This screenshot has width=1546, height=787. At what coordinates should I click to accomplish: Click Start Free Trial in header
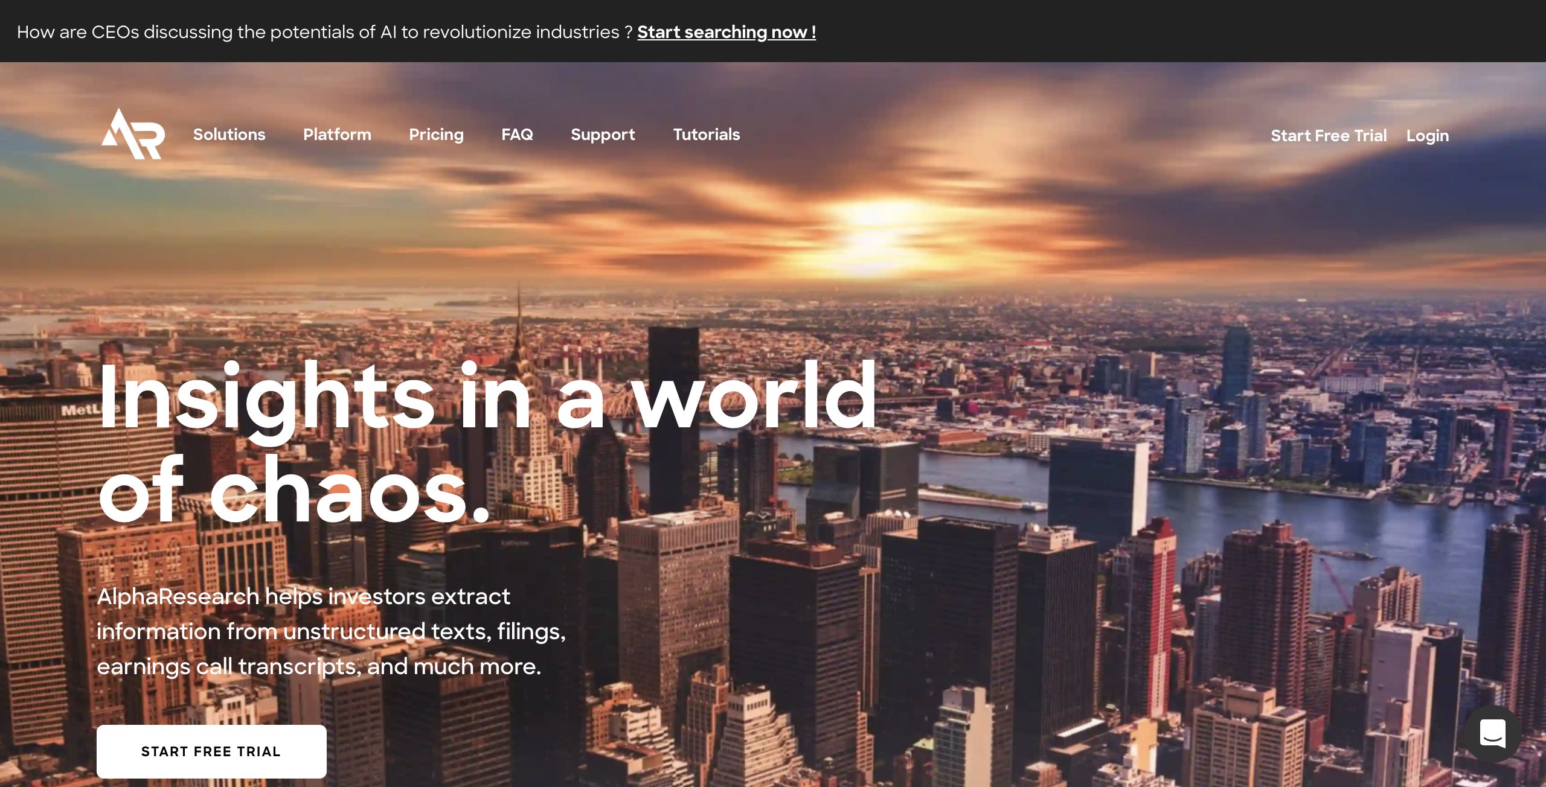pos(1328,136)
